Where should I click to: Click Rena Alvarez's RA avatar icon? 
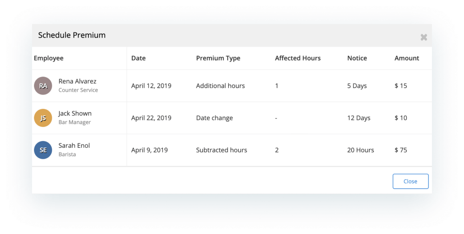(43, 86)
